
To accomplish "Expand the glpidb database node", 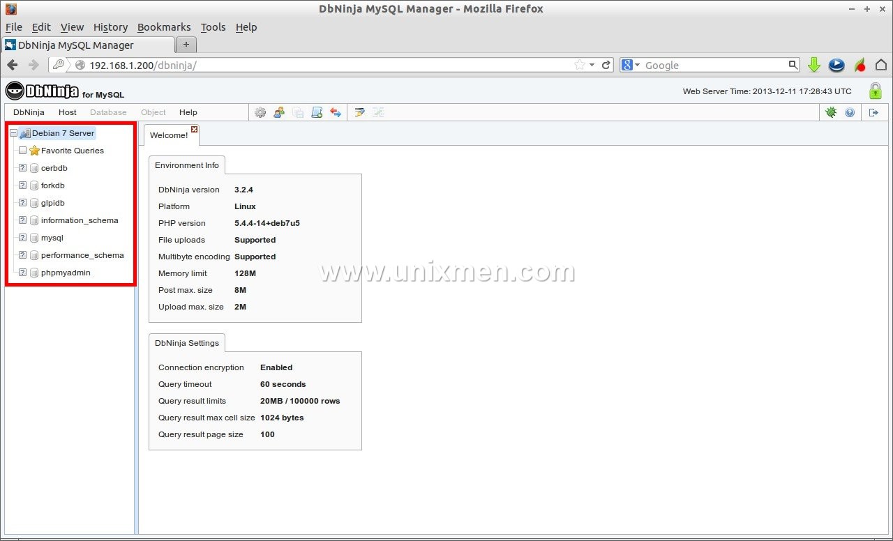I will coord(22,203).
